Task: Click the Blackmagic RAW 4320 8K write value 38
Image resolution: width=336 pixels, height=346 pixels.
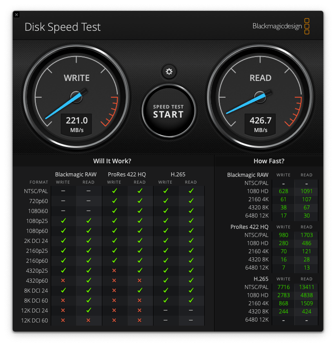Action: pyautogui.click(x=283, y=208)
